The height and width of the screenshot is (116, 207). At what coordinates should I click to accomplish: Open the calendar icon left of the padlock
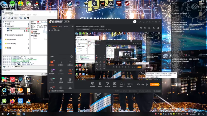coord(141,28)
